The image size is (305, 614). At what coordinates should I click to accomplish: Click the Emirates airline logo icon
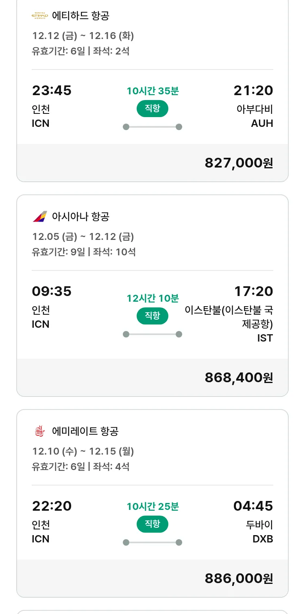click(39, 431)
